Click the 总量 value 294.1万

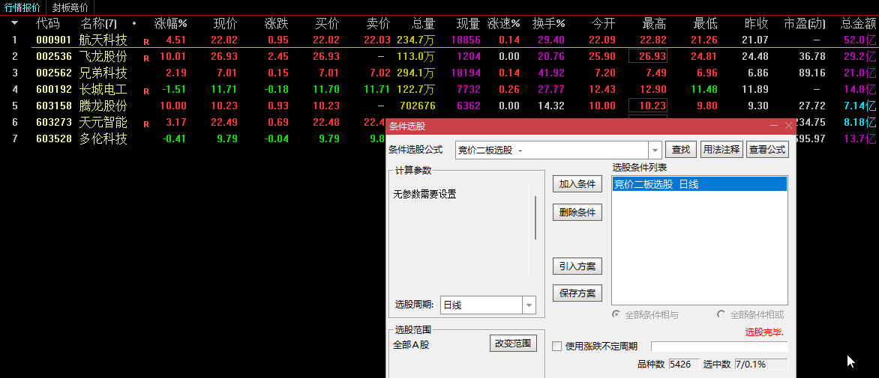415,73
